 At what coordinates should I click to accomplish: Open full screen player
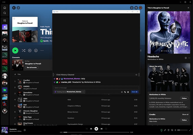pos(190,130)
